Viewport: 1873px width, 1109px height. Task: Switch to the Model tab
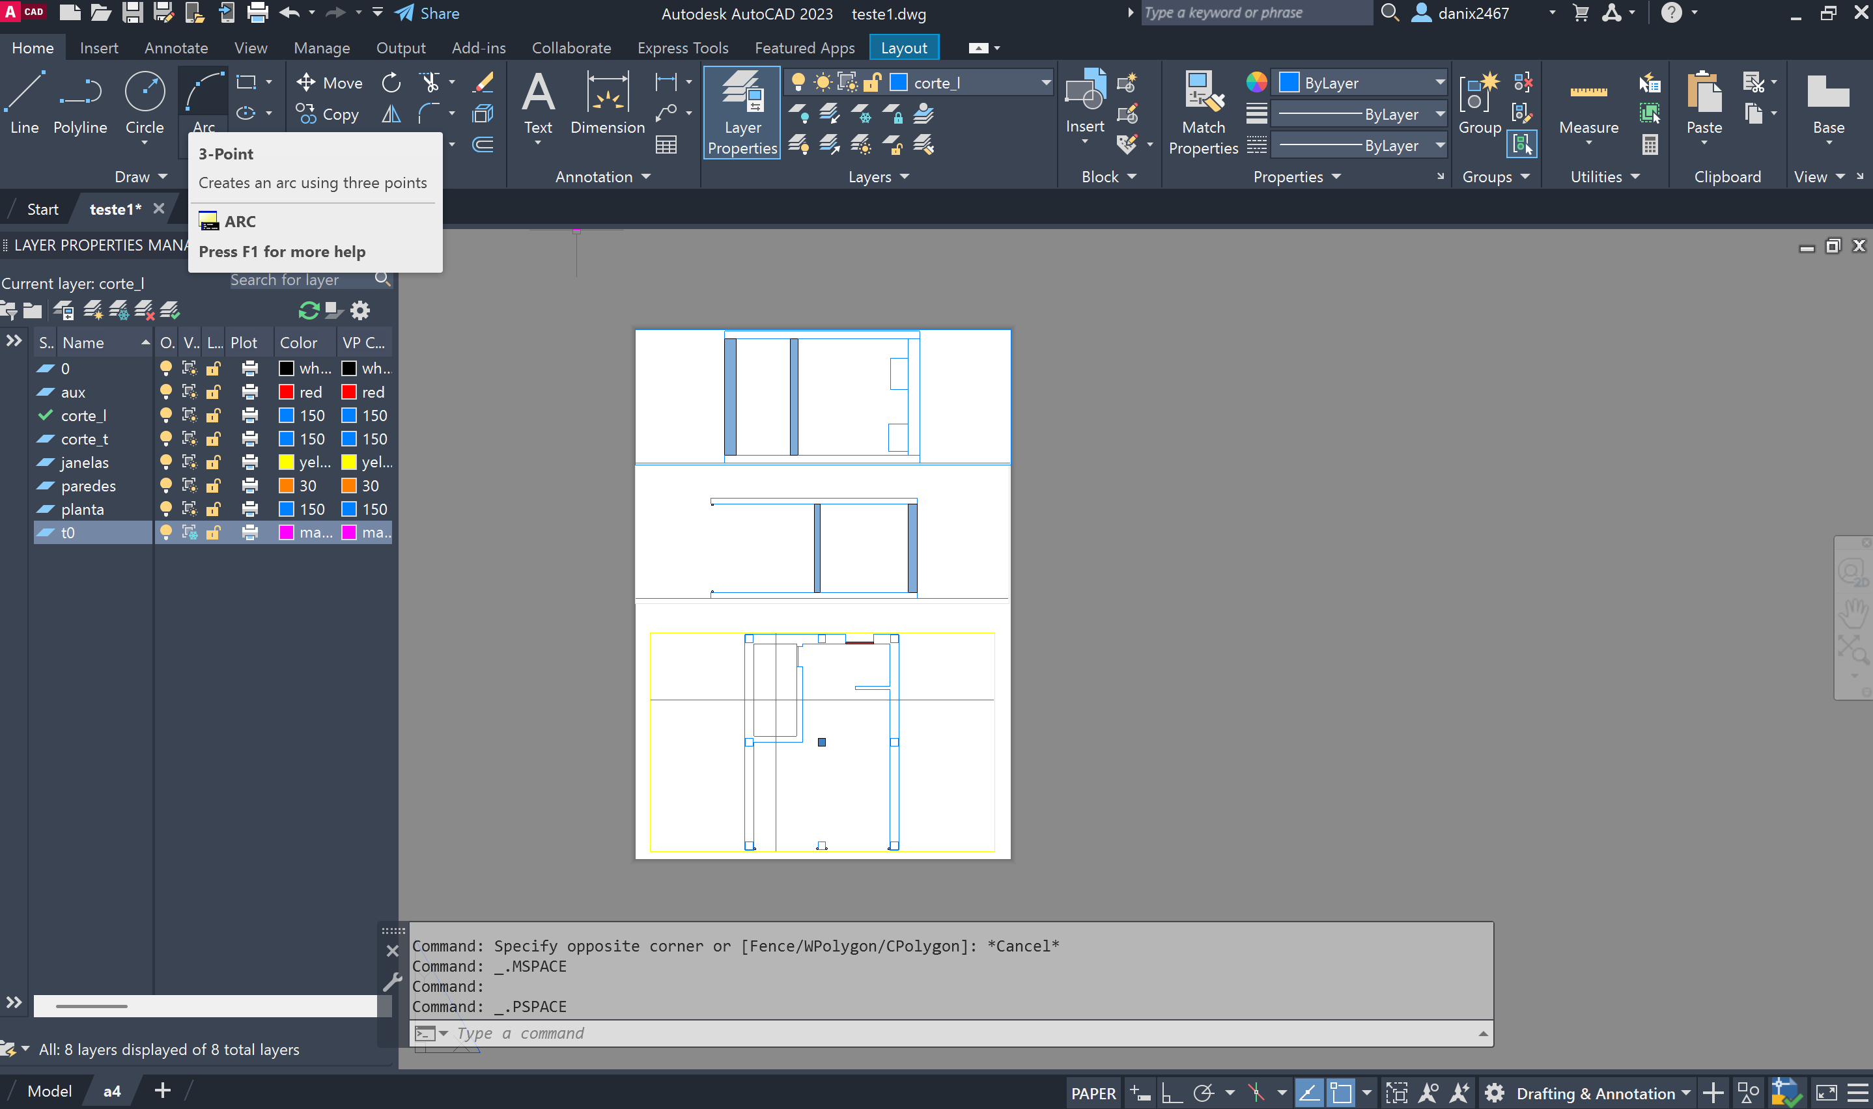[x=49, y=1091]
